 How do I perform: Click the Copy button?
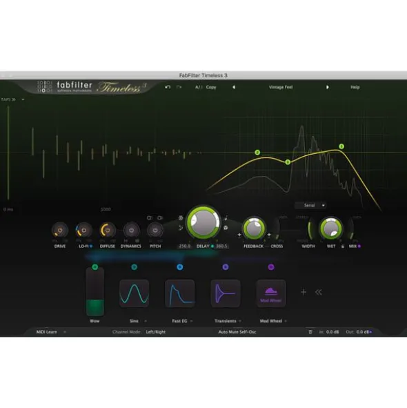[211, 87]
